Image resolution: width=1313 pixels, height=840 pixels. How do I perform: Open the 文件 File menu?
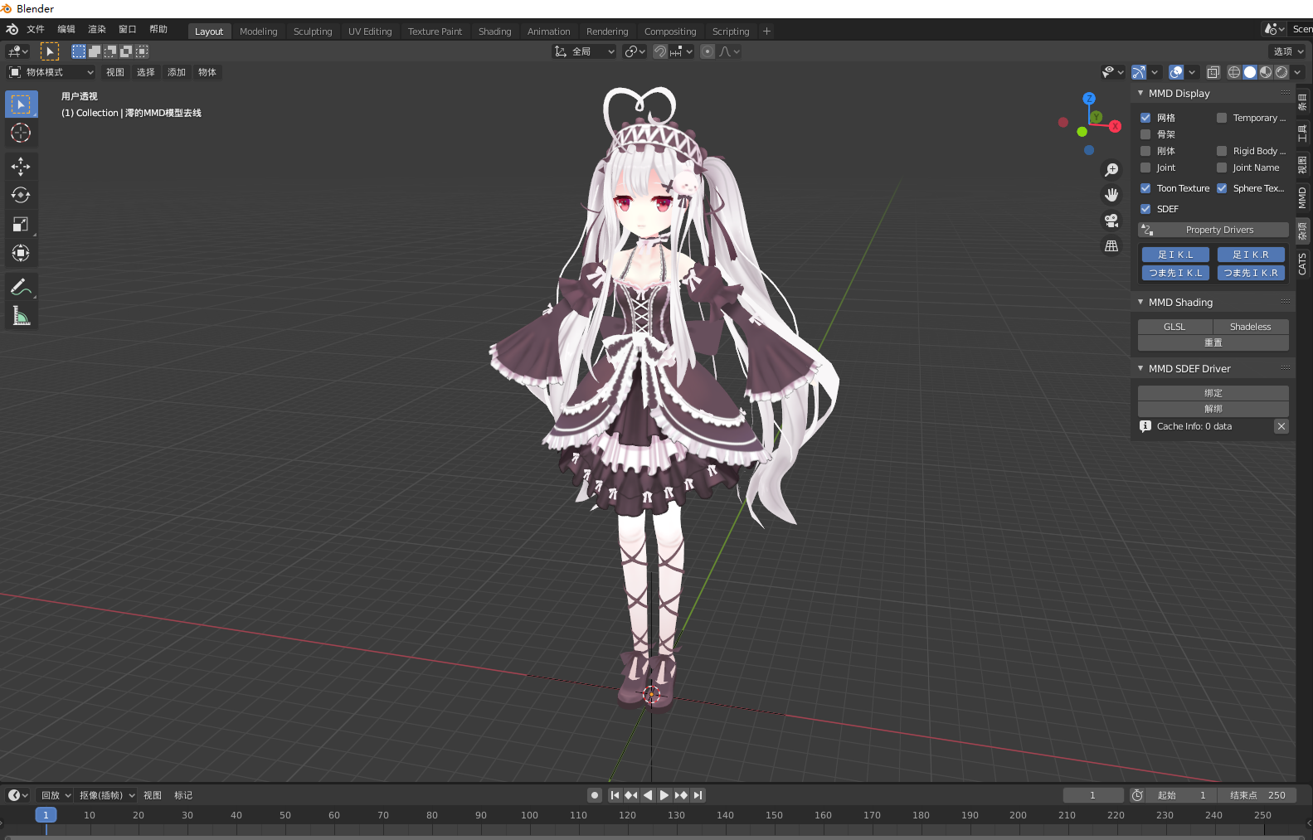coord(36,29)
